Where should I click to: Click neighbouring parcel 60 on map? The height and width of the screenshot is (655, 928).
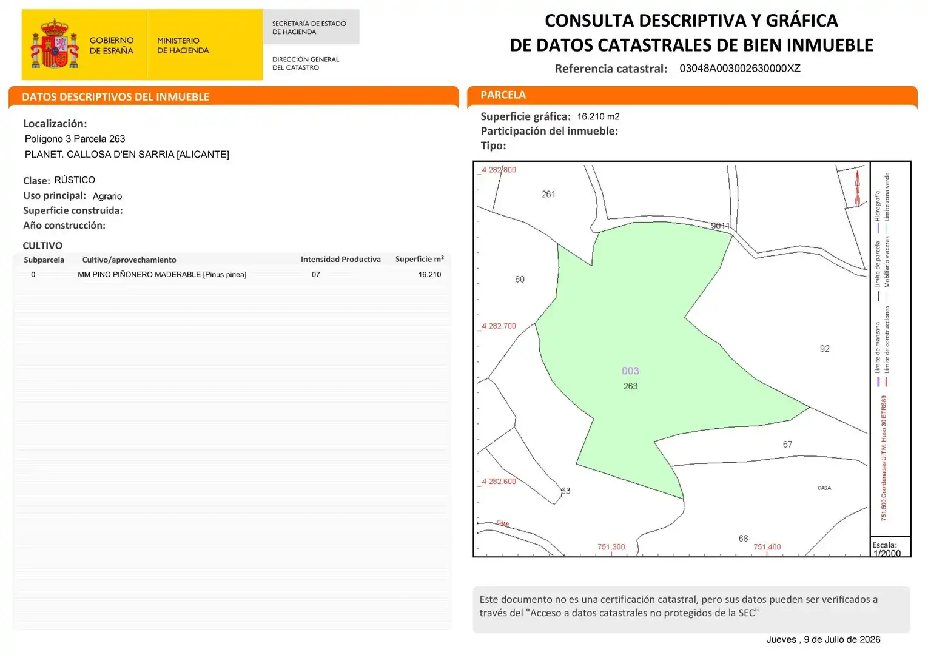(520, 280)
